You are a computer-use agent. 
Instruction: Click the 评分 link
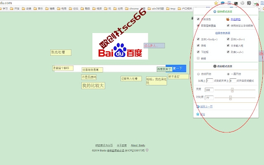coord(203,114)
